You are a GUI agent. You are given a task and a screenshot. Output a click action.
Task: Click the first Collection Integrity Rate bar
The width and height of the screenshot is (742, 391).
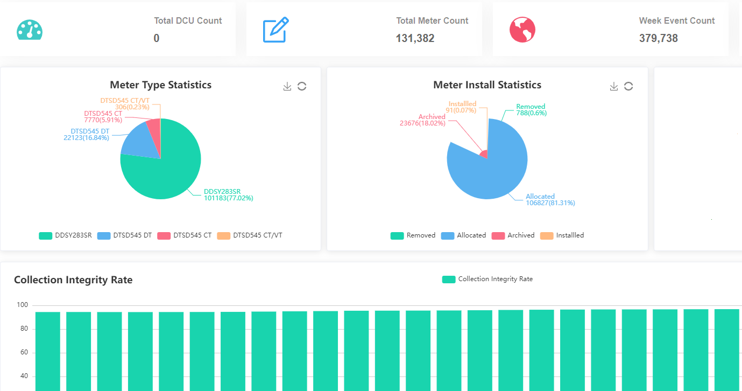pos(48,351)
